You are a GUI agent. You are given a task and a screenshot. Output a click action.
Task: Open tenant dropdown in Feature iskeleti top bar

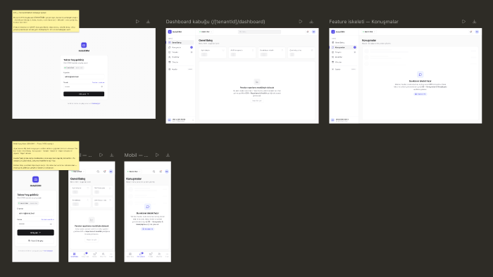pyautogui.click(x=368, y=32)
